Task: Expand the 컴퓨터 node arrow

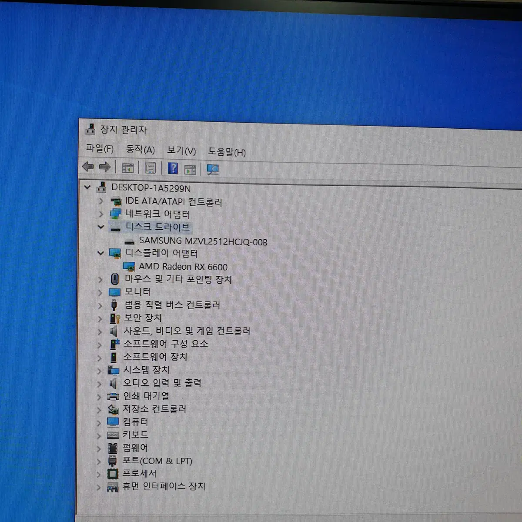Action: click(x=99, y=423)
